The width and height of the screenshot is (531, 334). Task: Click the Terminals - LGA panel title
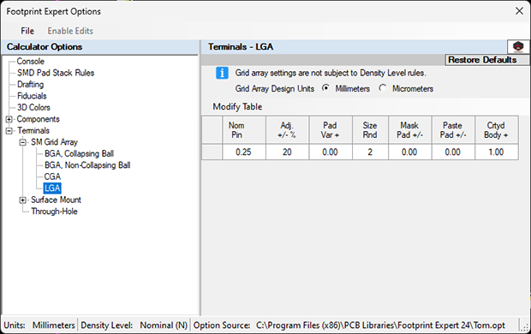[241, 47]
